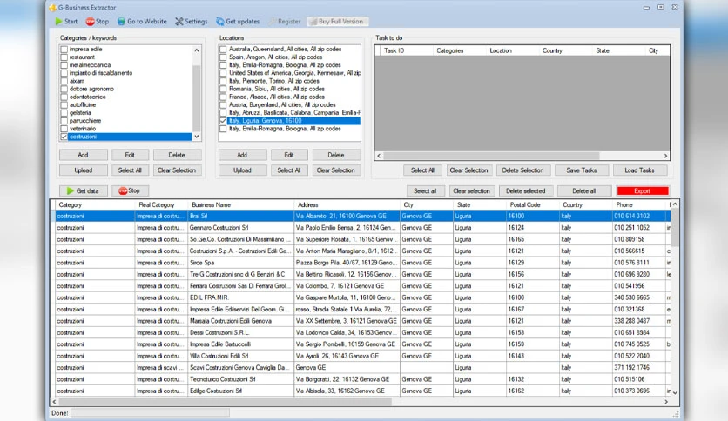Check the Romania, Sibiu location checkbox
The image size is (728, 421).
(223, 89)
